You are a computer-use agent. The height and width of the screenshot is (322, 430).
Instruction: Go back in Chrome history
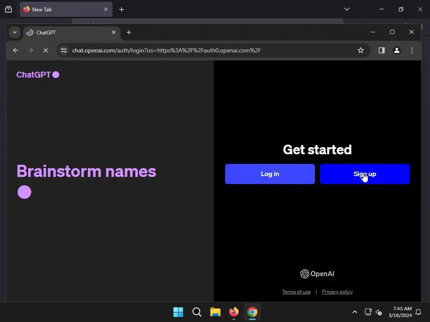click(16, 50)
